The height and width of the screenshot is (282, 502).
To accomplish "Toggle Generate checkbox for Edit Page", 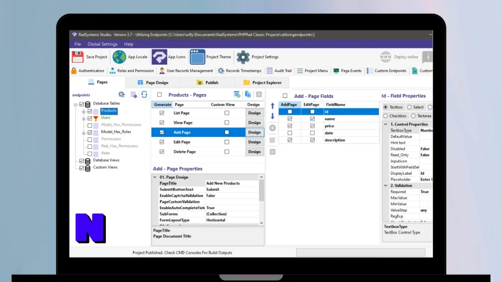I will pyautogui.click(x=162, y=142).
